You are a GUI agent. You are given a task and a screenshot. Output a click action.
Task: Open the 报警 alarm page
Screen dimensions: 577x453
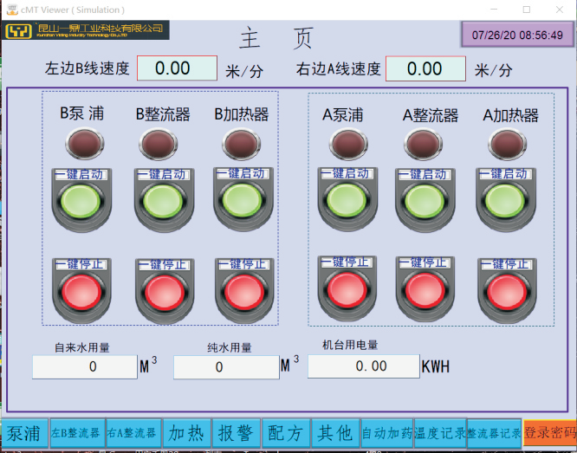[236, 433]
